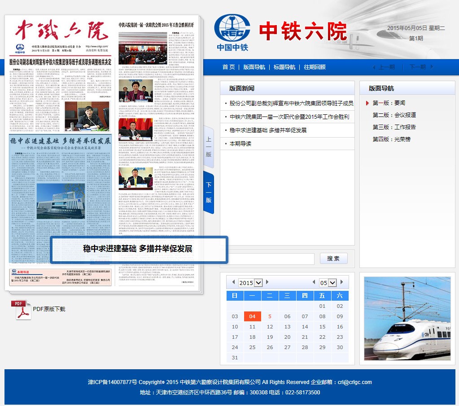459x406 pixels.
Task: Advance calendar to next year
Action: click(x=267, y=282)
